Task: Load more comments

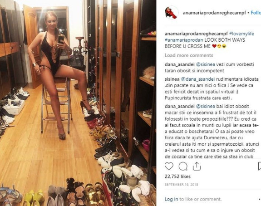Action: point(189,55)
